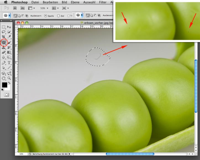Select the Blur tool
200x160 pixels.
coord(4,57)
